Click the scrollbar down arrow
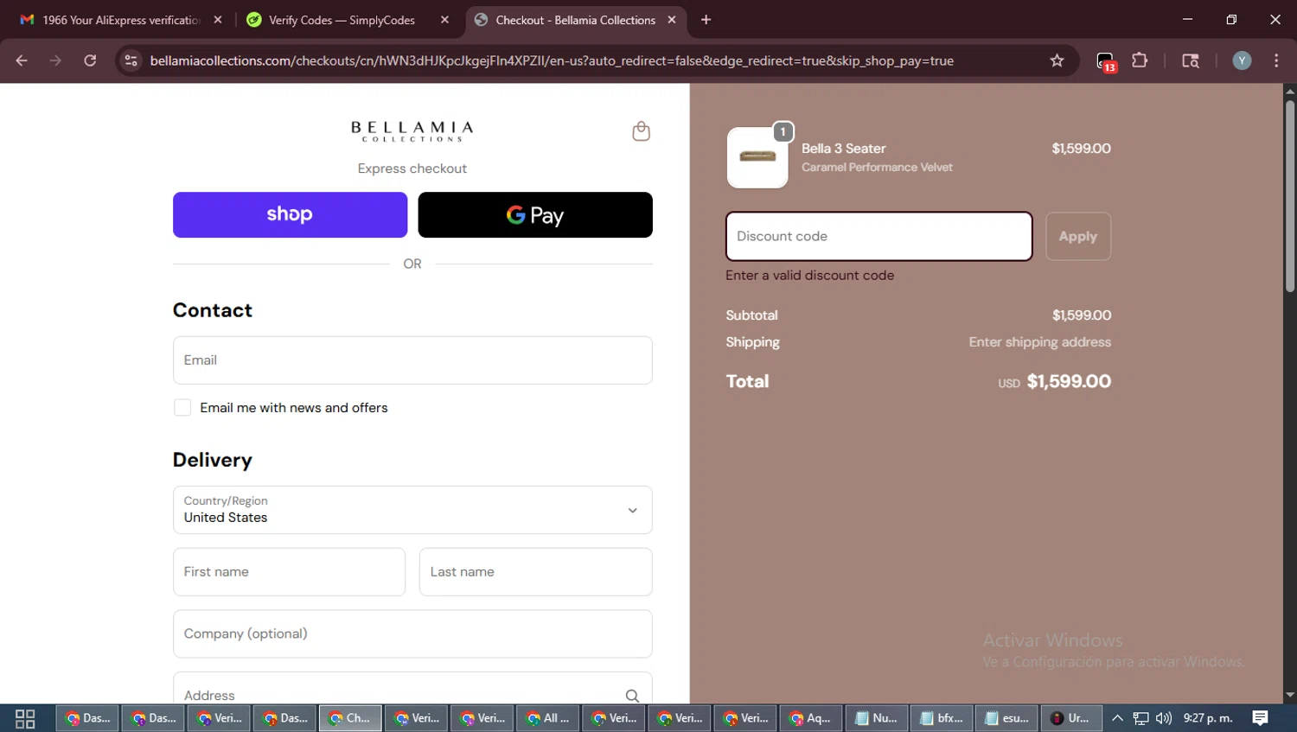Image resolution: width=1297 pixels, height=732 pixels. click(1290, 695)
